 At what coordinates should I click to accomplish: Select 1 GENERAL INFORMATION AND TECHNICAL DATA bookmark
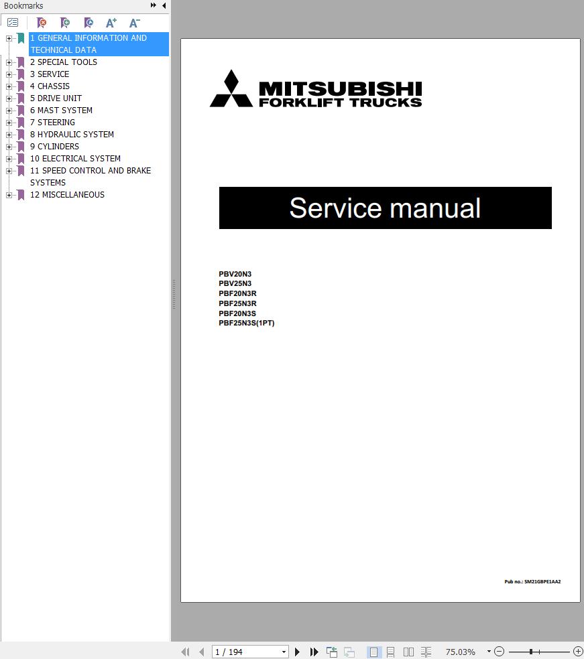point(99,44)
